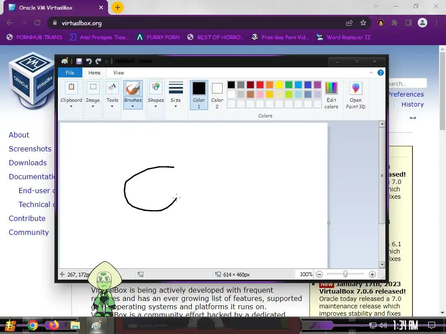Viewport: 446px width, 334px height.
Task: Click the zoom slider handle in Paint
Action: pyautogui.click(x=345, y=274)
